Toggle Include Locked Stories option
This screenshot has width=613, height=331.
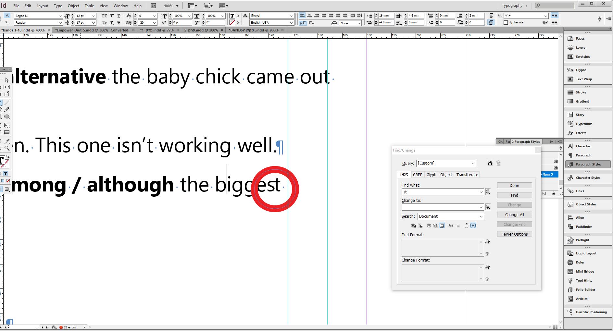point(420,226)
